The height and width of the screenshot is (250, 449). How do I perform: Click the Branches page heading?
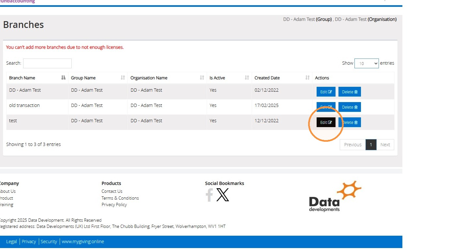pyautogui.click(x=23, y=25)
